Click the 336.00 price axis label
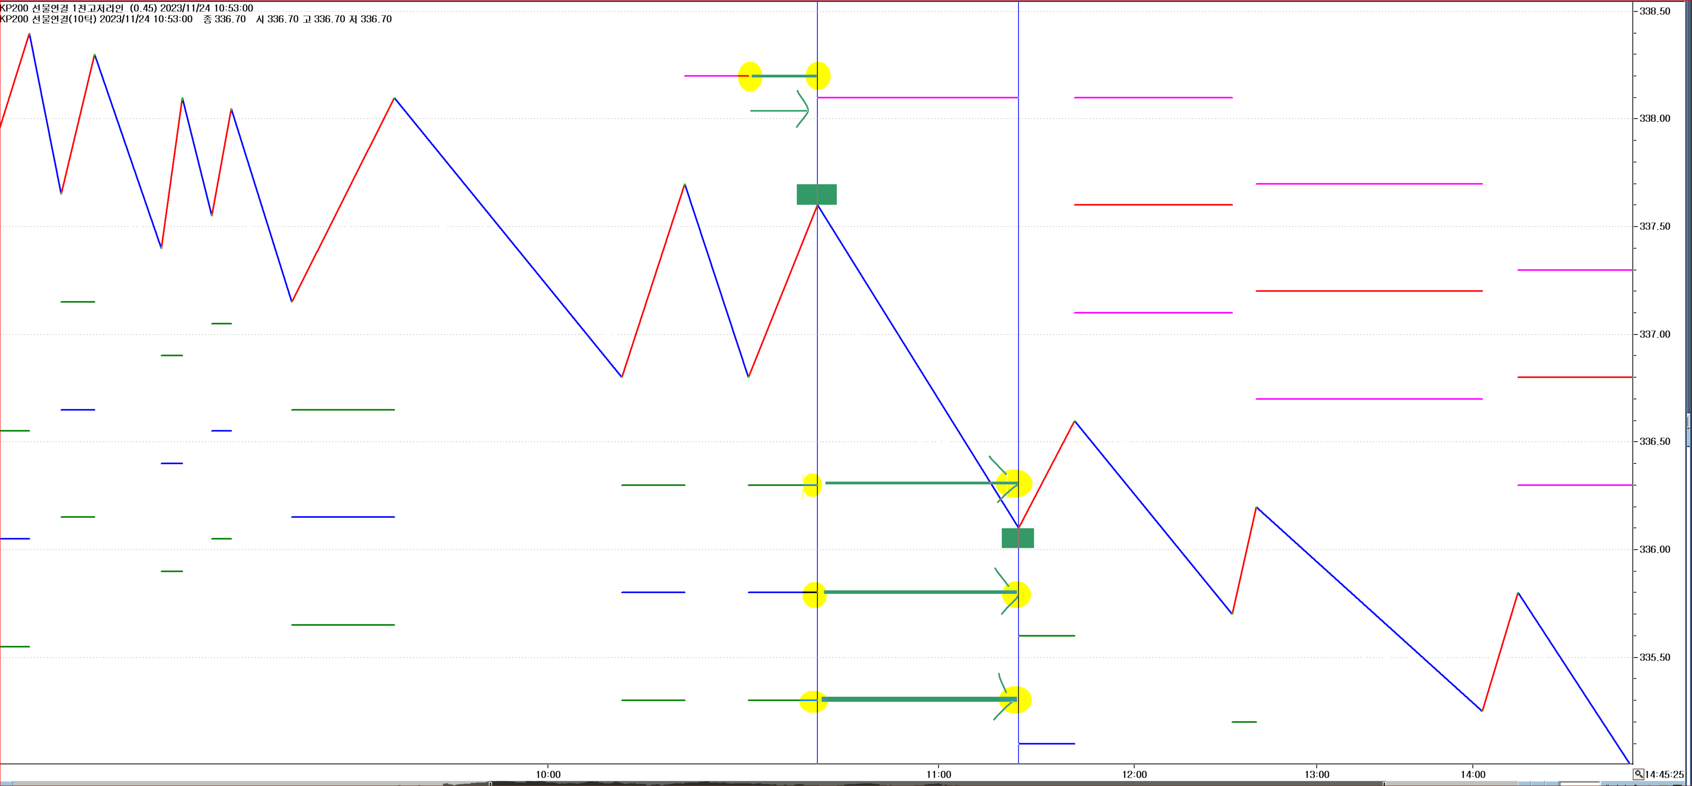Screen dimensions: 1692x786 (1655, 549)
